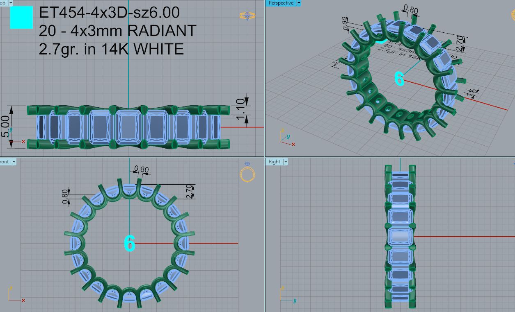Activate the Right viewport title tab

pyautogui.click(x=275, y=162)
